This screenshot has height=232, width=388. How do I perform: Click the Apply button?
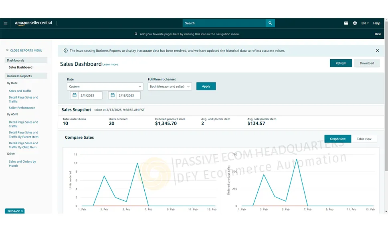pos(206,86)
